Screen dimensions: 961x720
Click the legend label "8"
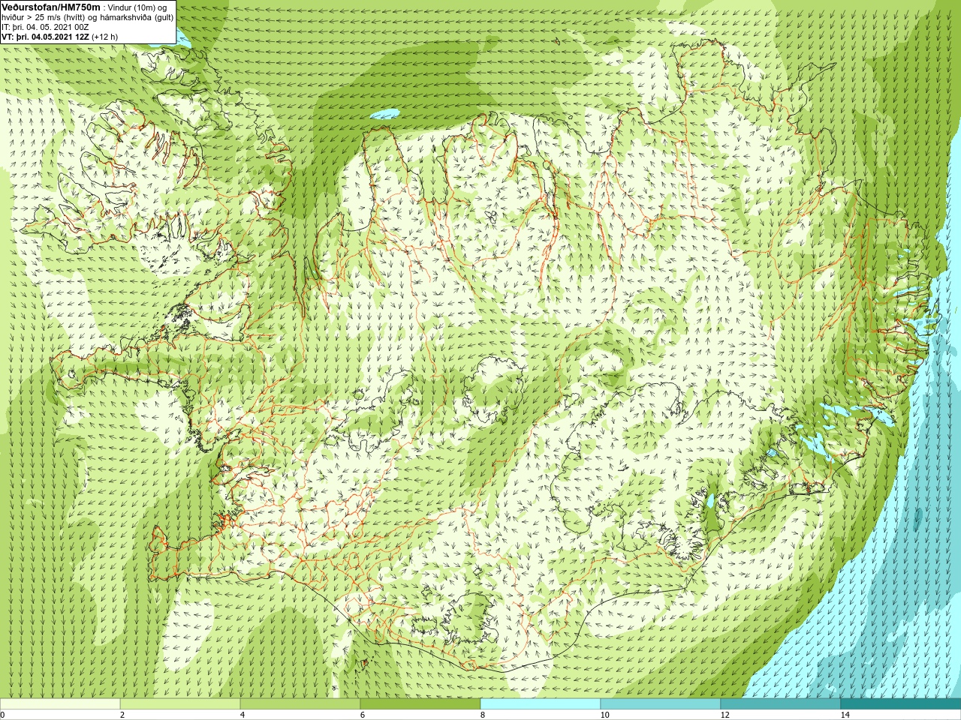pyautogui.click(x=483, y=715)
